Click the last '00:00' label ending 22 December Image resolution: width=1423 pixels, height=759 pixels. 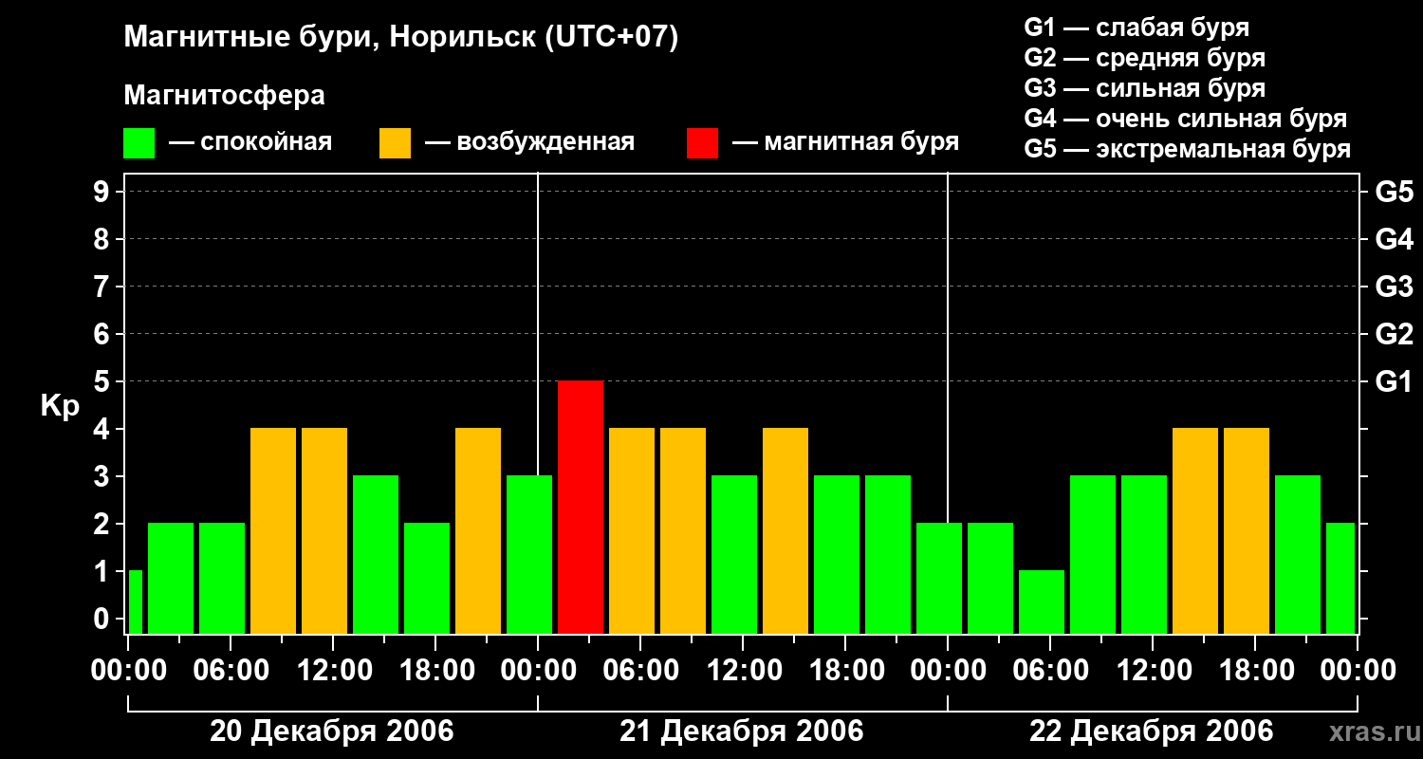point(1358,671)
